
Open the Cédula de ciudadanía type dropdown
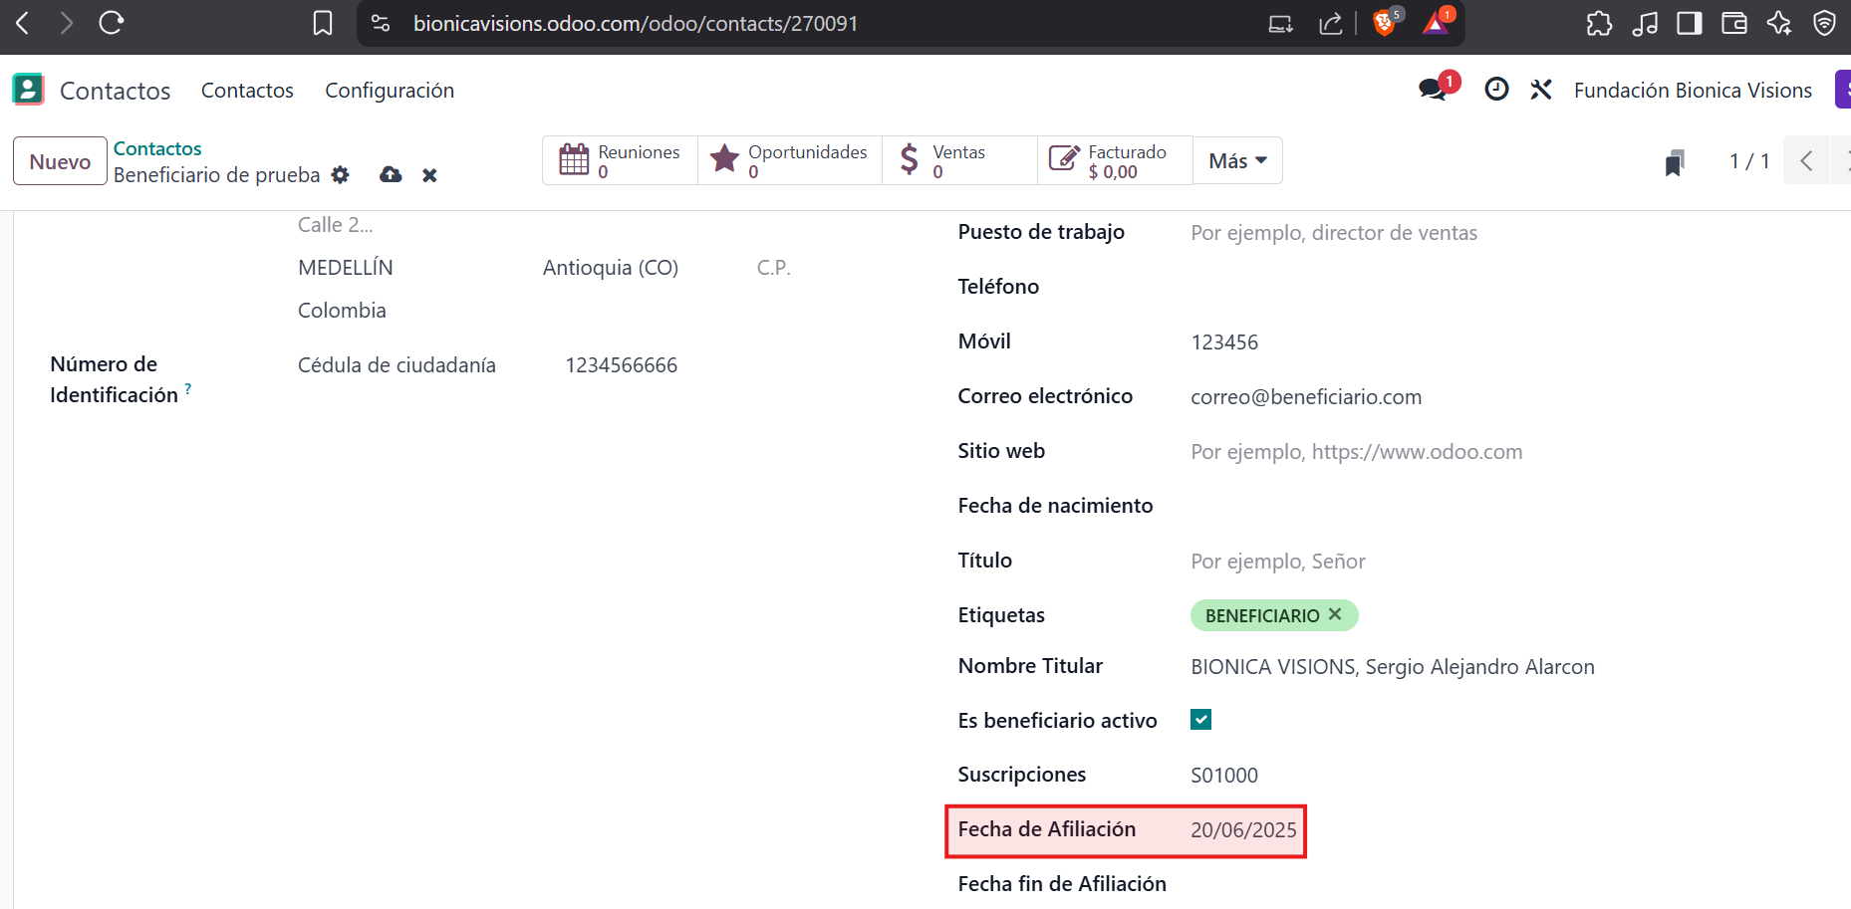(397, 365)
